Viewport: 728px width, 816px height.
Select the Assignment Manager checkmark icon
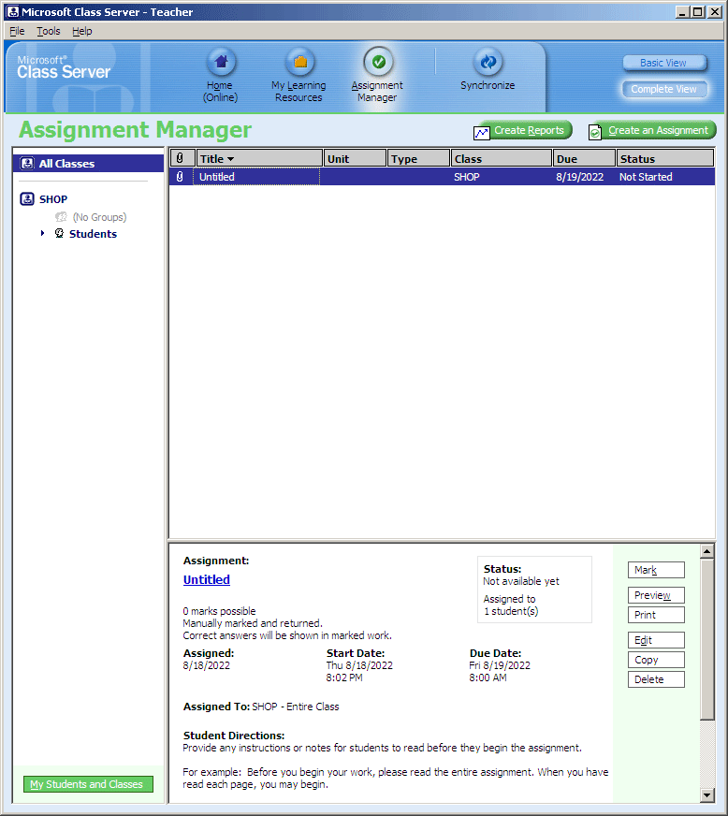378,62
